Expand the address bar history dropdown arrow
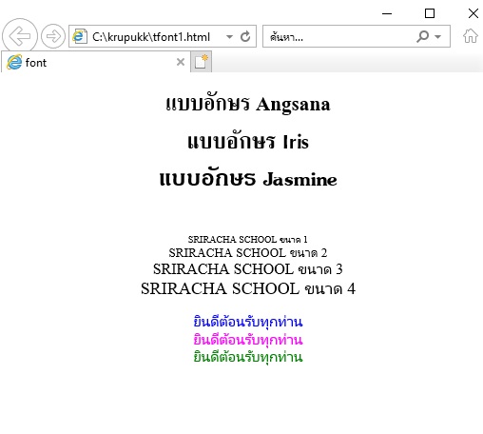Image resolution: width=483 pixels, height=434 pixels. [229, 37]
